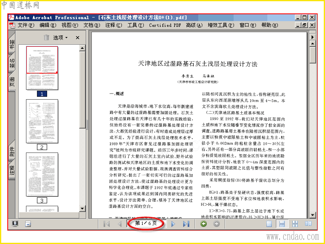The height and width of the screenshot is (244, 325).
Task: Open the 选项 dropdown in pages panel
Action: coord(60,37)
